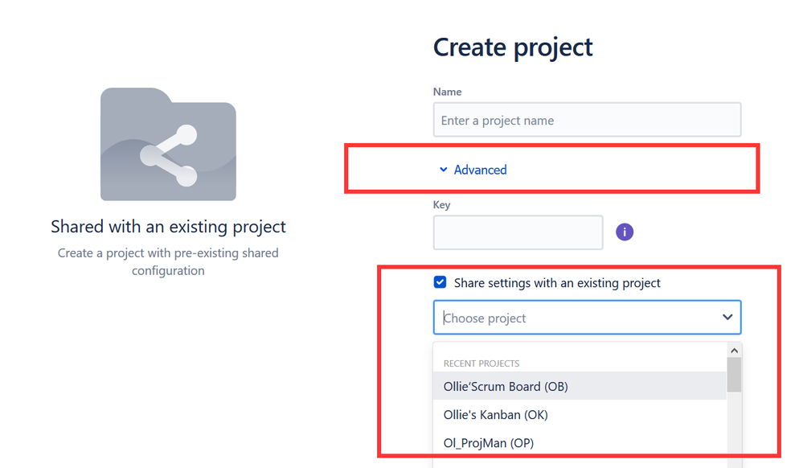Click the project list scrollbar thumb
This screenshot has width=803, height=468.
click(x=734, y=375)
